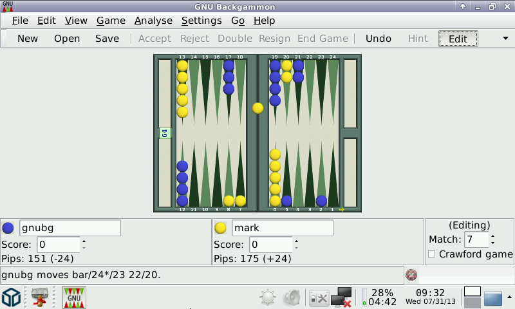This screenshot has width=515, height=309.
Task: Enable the Crawford game checkbox
Action: coord(431,254)
